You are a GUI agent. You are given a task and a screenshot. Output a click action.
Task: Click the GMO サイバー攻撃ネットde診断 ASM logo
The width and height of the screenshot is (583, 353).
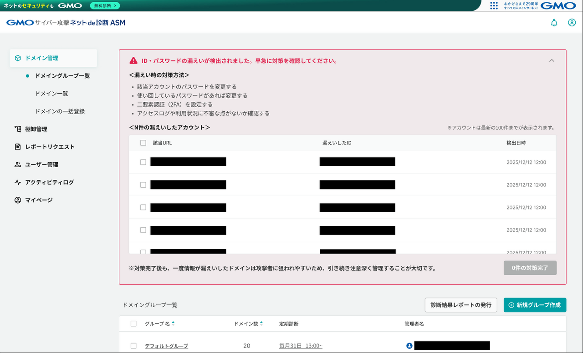tap(66, 23)
